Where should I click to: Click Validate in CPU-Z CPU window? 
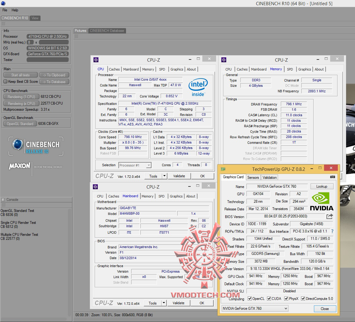pos(179,176)
